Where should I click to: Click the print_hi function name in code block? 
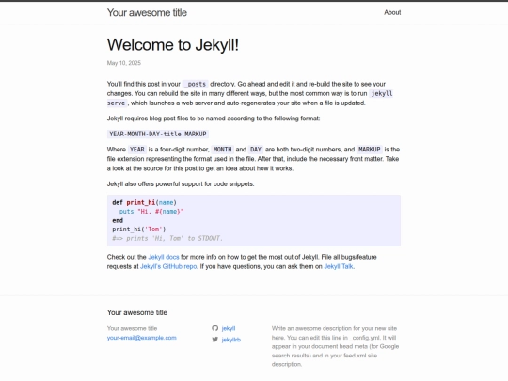coord(141,203)
